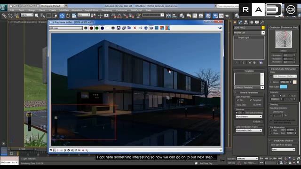Click the Select and Link icon
The image size is (301, 169).
[x=4, y=15]
